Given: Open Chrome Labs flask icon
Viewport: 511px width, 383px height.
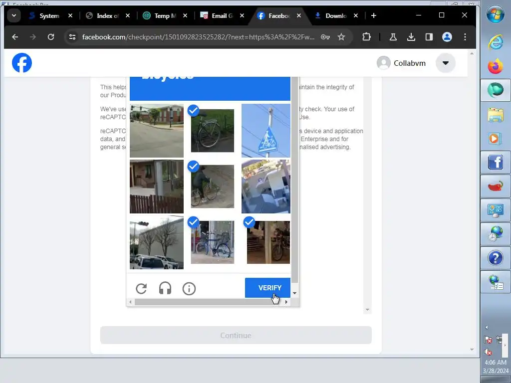Looking at the screenshot, I should click(393, 37).
